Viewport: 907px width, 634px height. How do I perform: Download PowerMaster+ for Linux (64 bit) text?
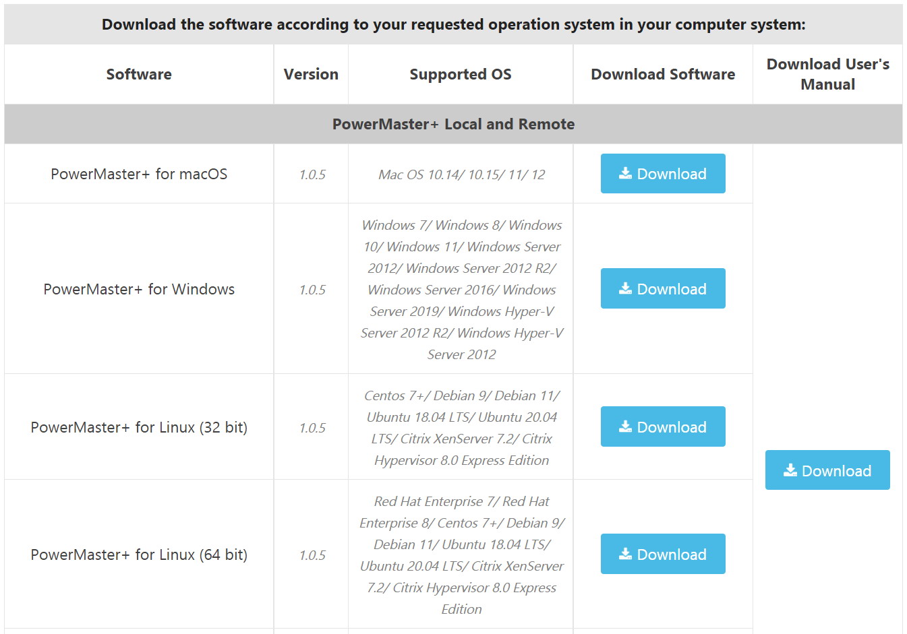point(672,554)
